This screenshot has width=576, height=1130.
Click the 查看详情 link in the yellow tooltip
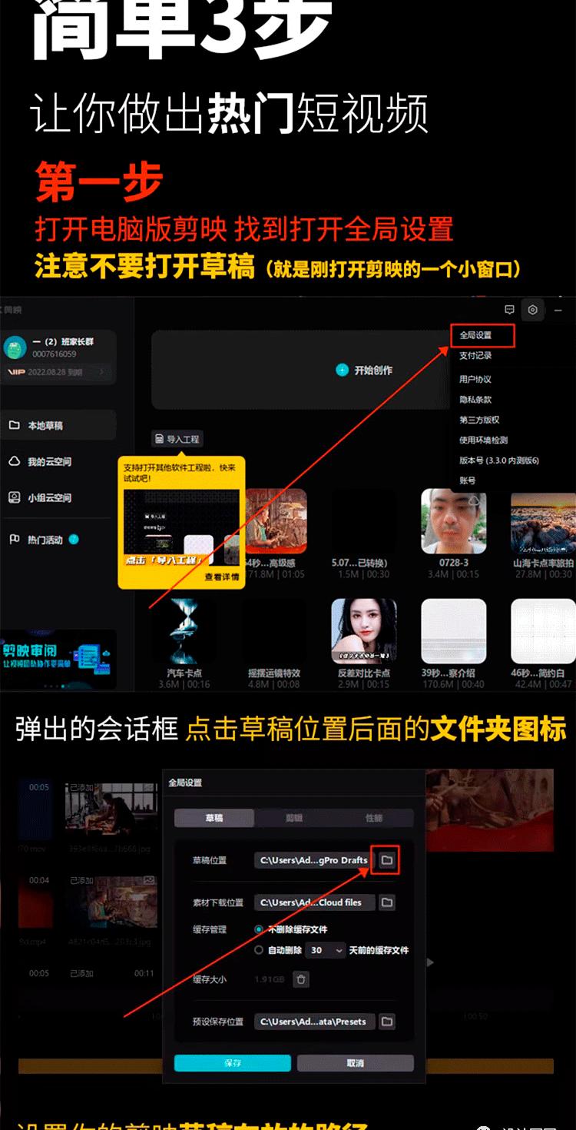(222, 577)
